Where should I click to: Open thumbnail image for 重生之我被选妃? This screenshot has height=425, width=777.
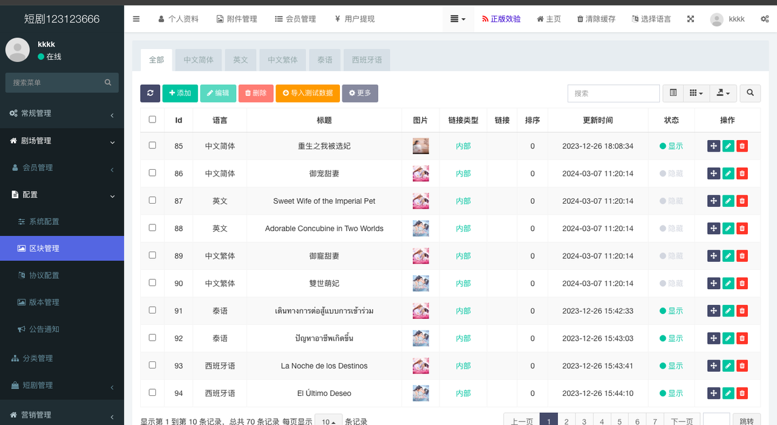coord(421,146)
